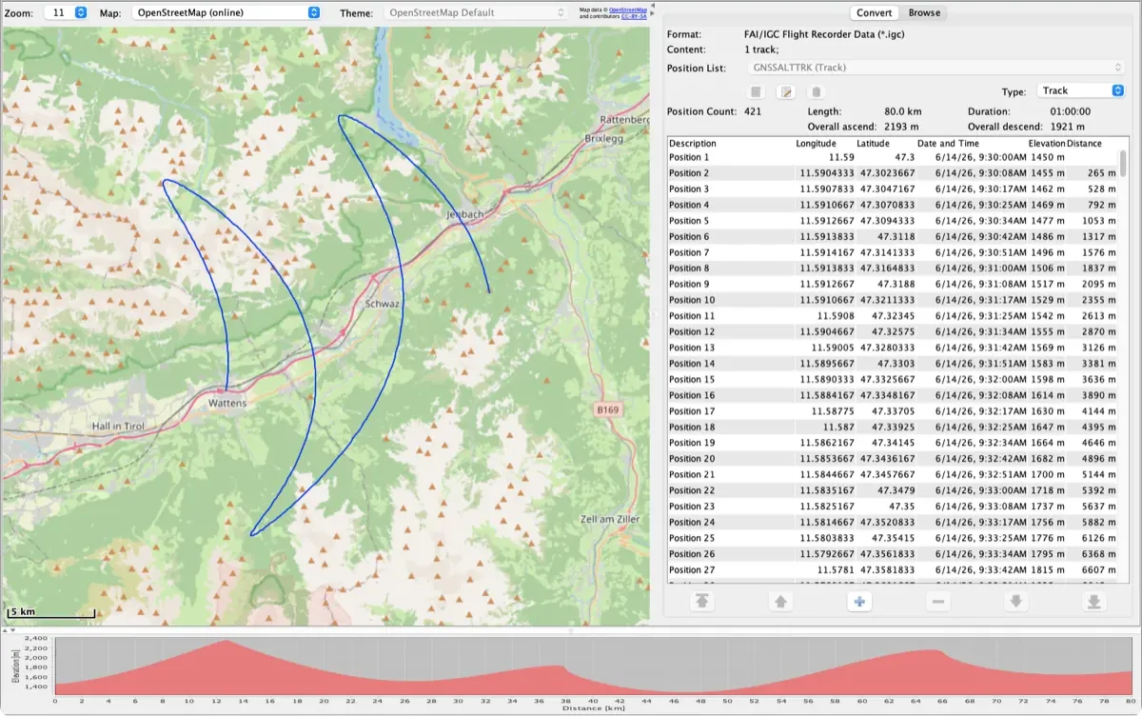Image resolution: width=1142 pixels, height=716 pixels.
Task: Click the Wattens label on the map
Action: tap(226, 403)
